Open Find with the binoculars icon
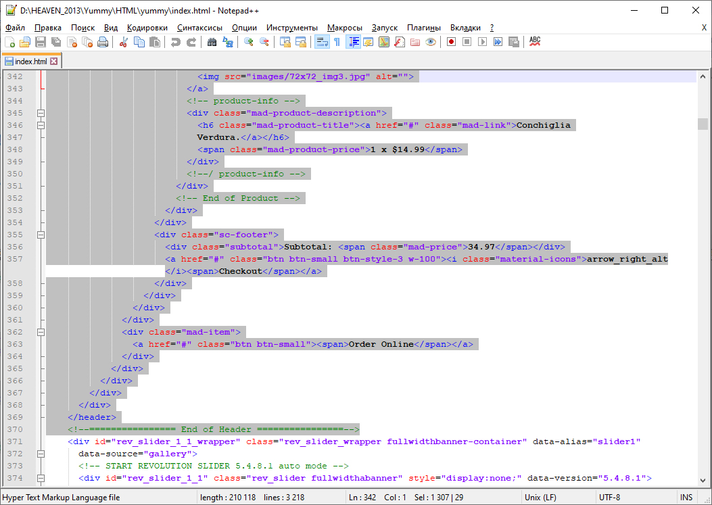The height and width of the screenshot is (505, 712). pos(212,42)
